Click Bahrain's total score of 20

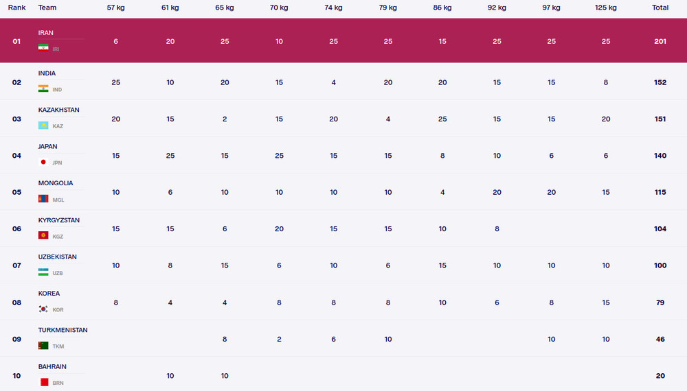pos(660,376)
